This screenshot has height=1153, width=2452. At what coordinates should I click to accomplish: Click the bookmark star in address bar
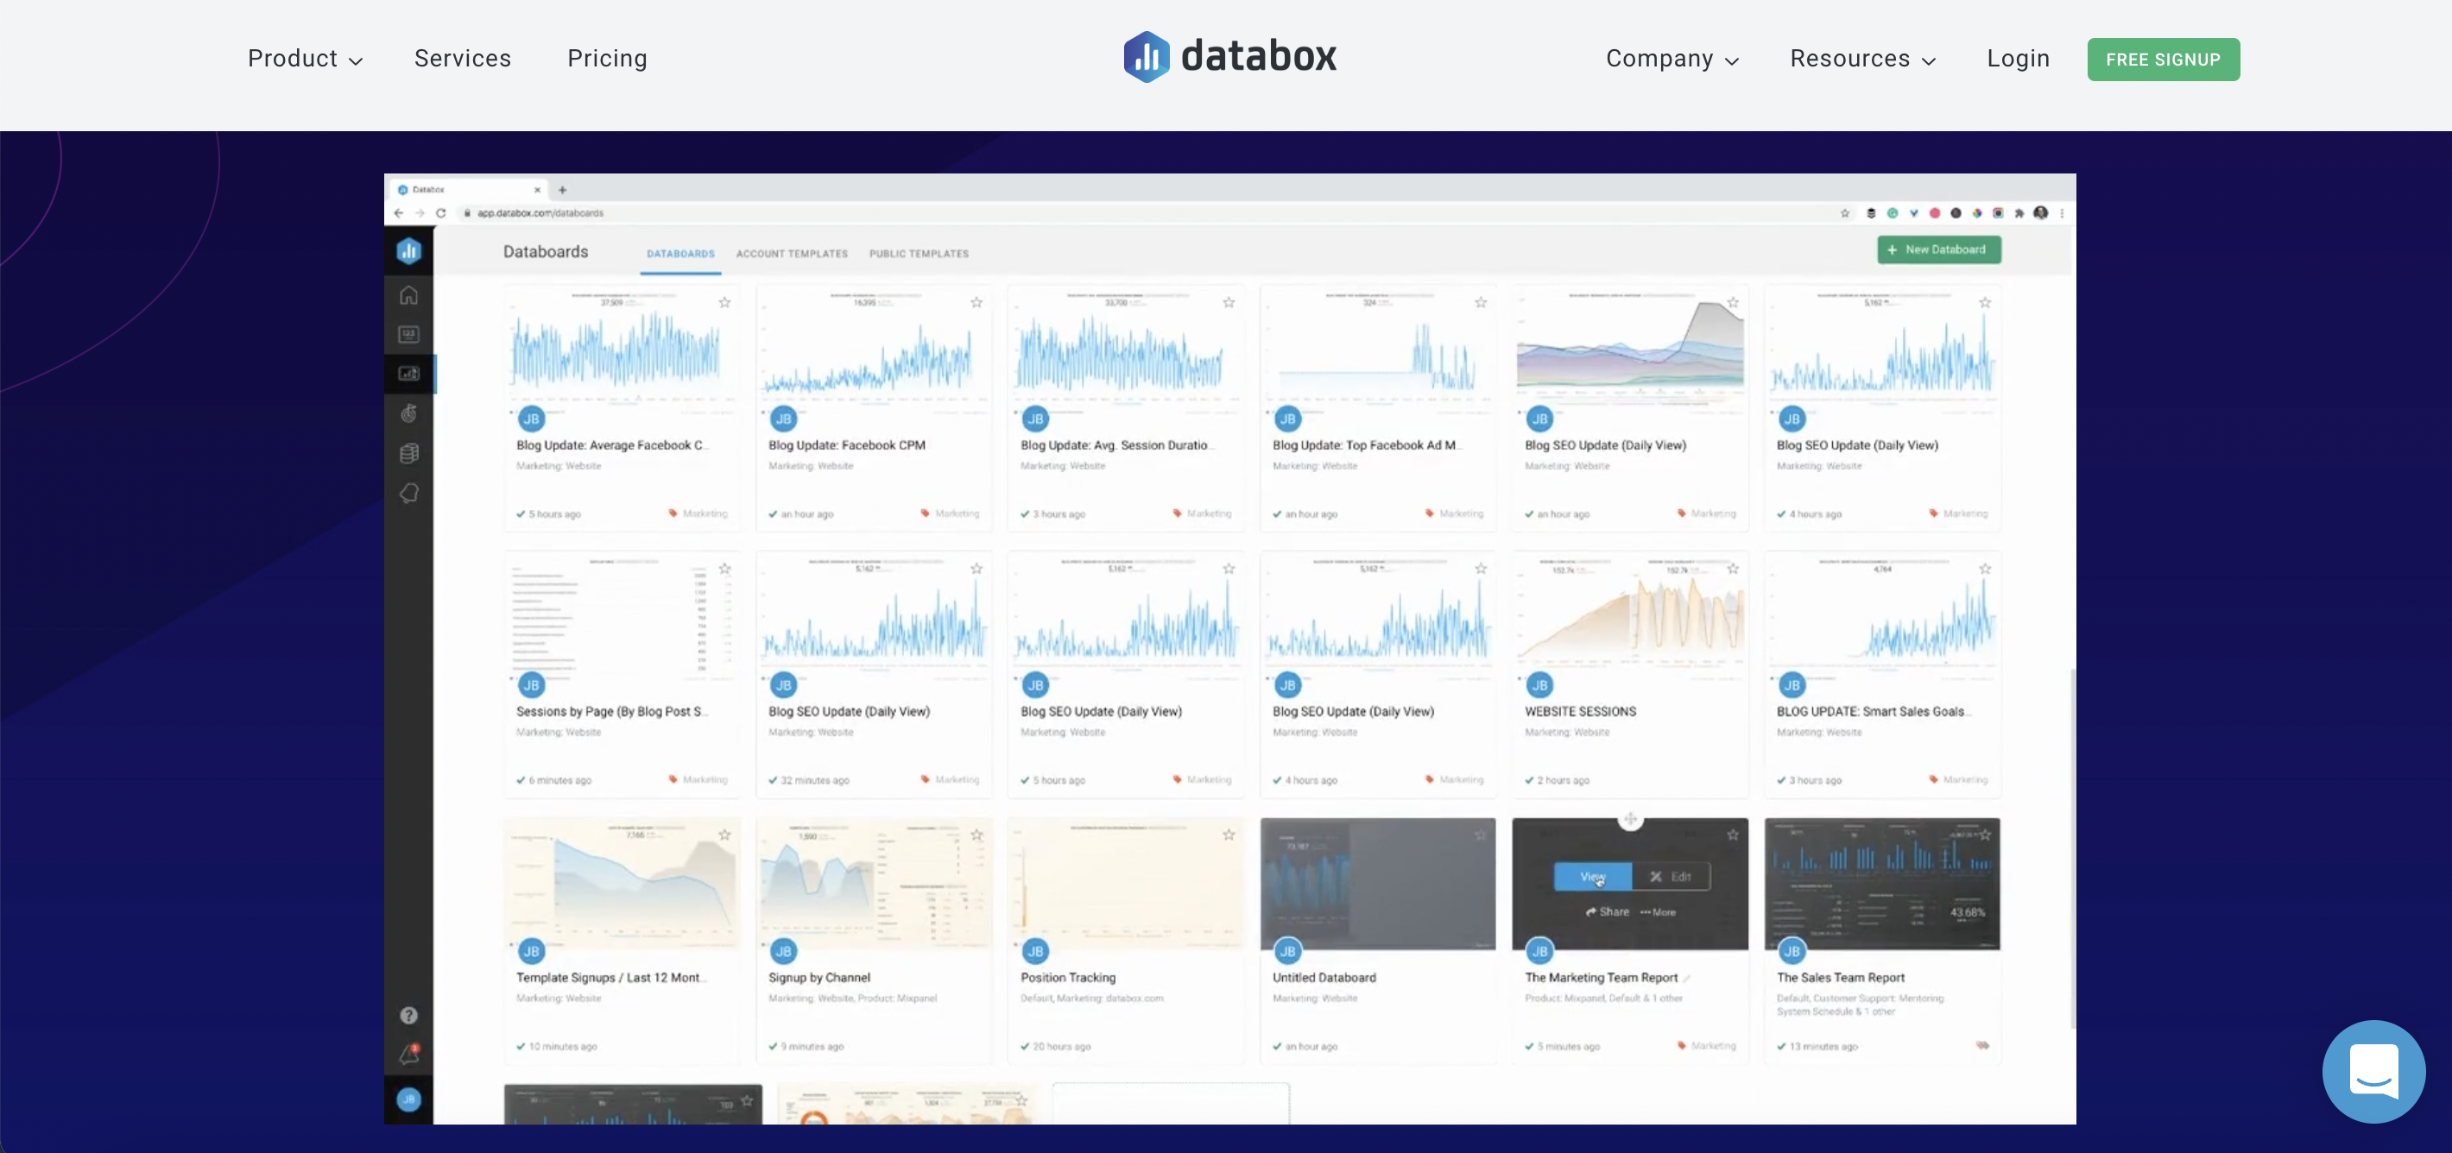(1845, 213)
